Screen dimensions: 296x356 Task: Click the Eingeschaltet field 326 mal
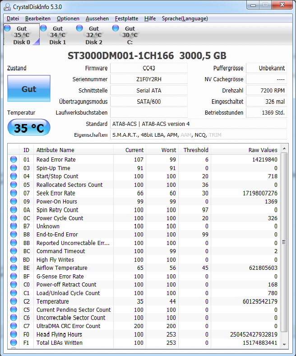[267, 102]
